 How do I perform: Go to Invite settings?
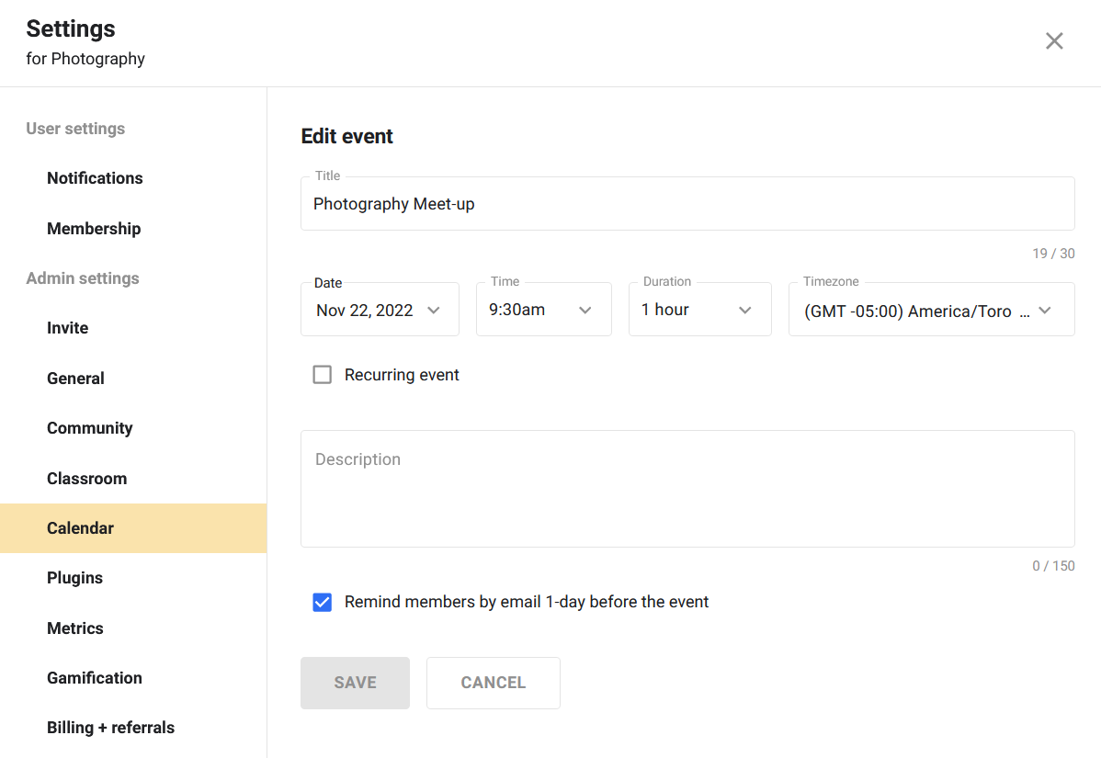pyautogui.click(x=67, y=327)
